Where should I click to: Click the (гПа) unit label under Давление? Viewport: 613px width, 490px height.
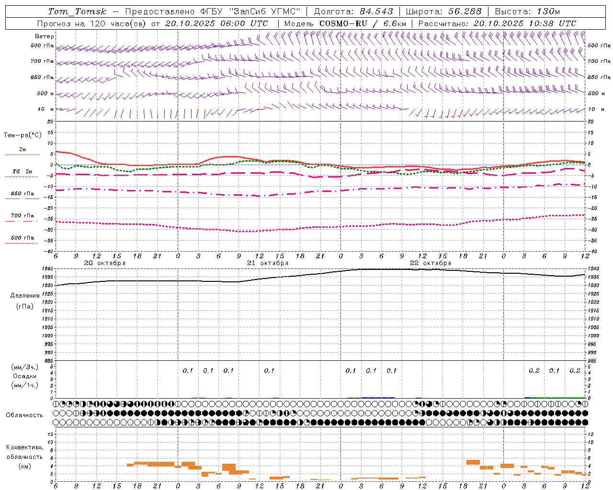(25, 307)
